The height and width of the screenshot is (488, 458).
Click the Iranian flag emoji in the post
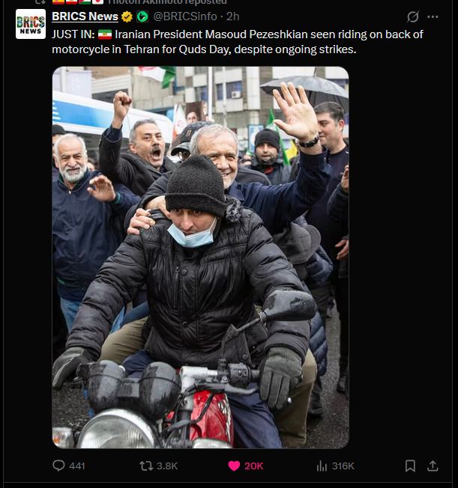(105, 34)
